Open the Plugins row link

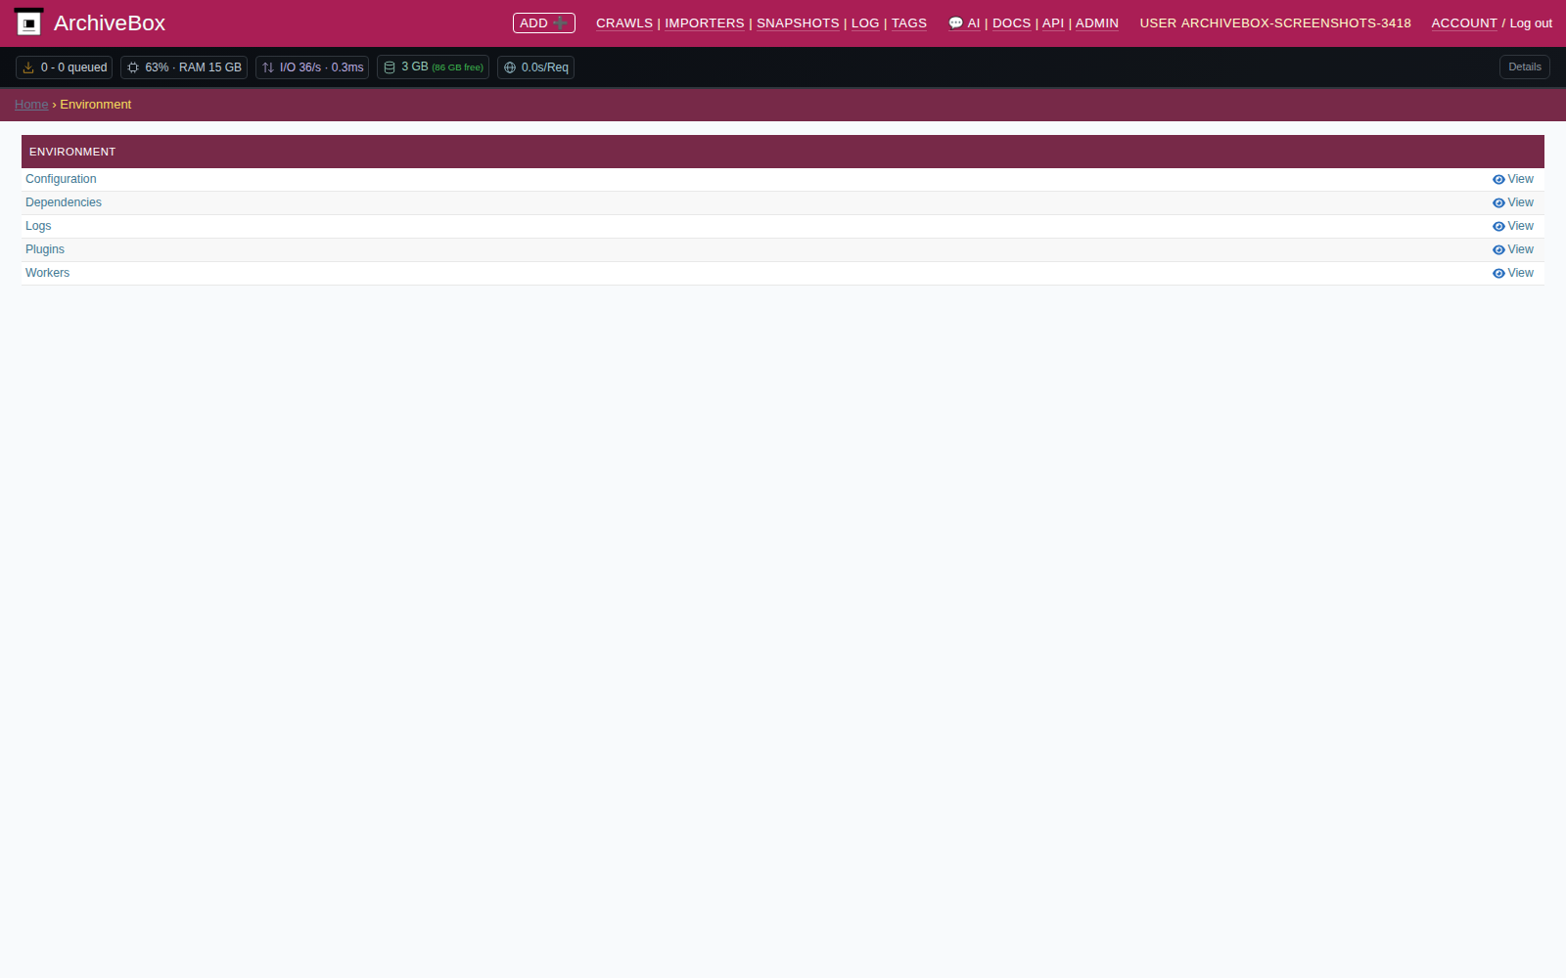coord(45,249)
